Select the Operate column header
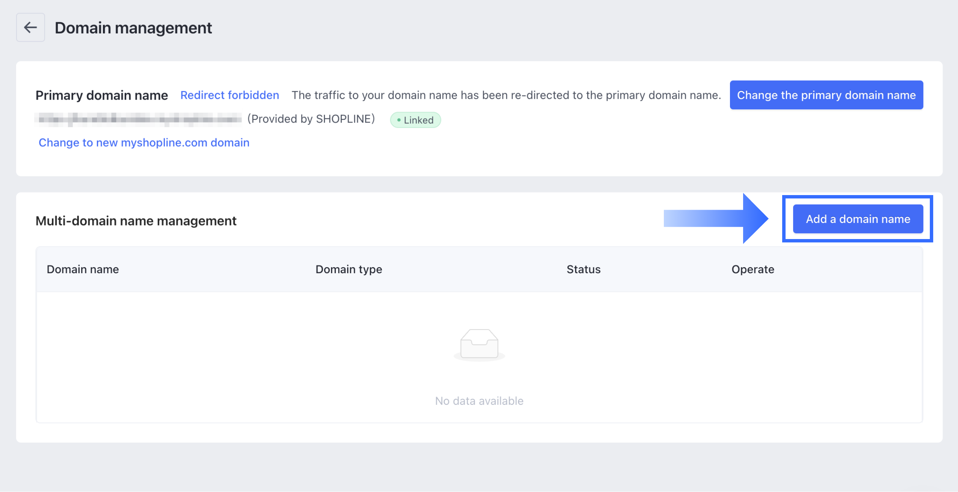958x492 pixels. (x=752, y=269)
